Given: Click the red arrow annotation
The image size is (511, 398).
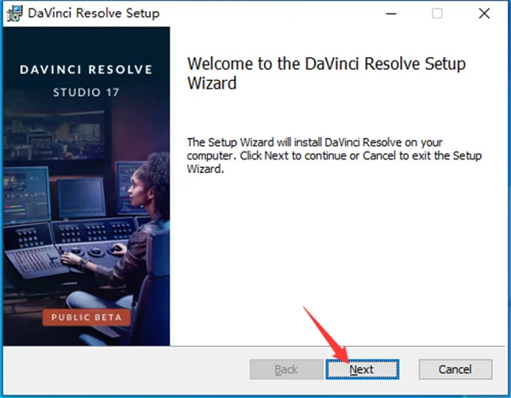Looking at the screenshot, I should tap(326, 335).
